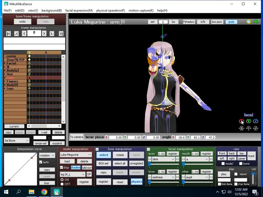
Task: Rotate around local X axis icon
Action: coord(241,121)
